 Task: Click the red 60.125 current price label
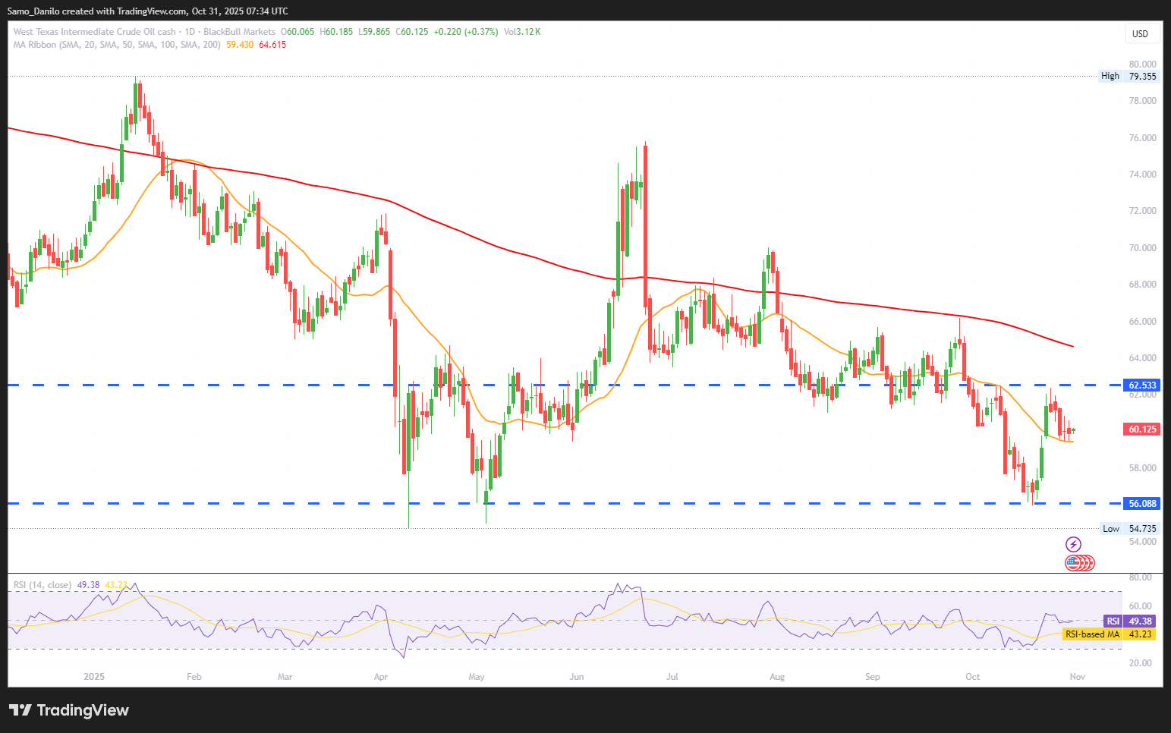pos(1142,429)
